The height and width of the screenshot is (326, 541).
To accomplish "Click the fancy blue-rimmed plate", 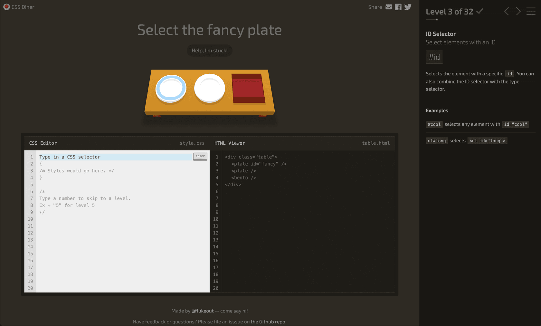I will (x=171, y=89).
